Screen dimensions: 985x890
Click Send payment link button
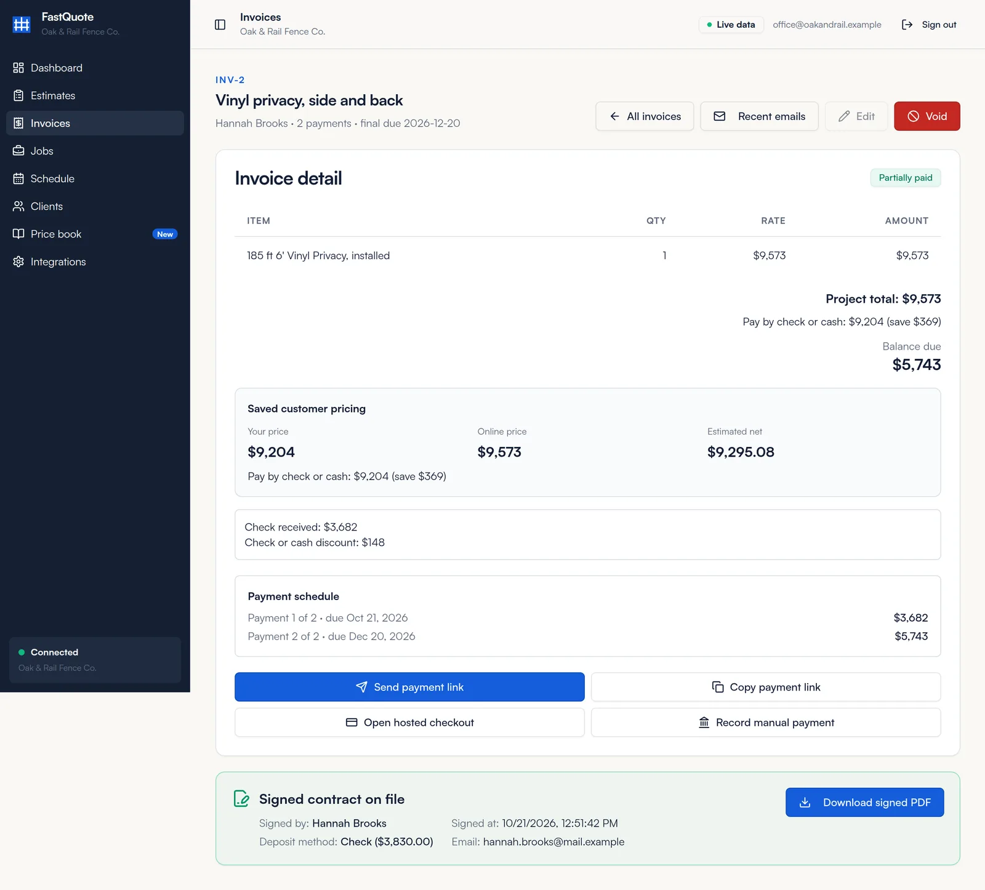click(x=409, y=687)
